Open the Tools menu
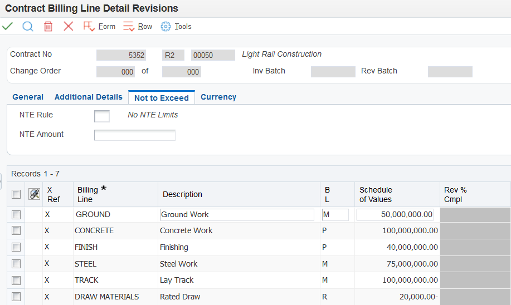 coord(183,26)
